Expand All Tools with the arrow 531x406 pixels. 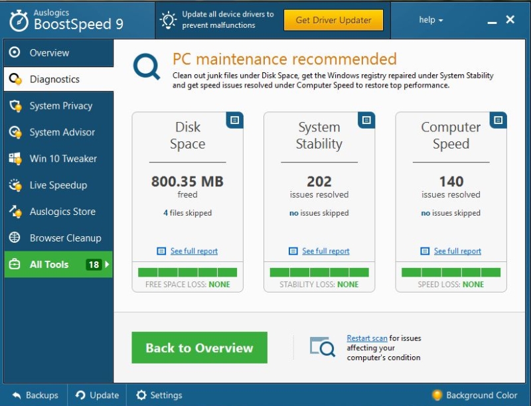[x=108, y=264]
